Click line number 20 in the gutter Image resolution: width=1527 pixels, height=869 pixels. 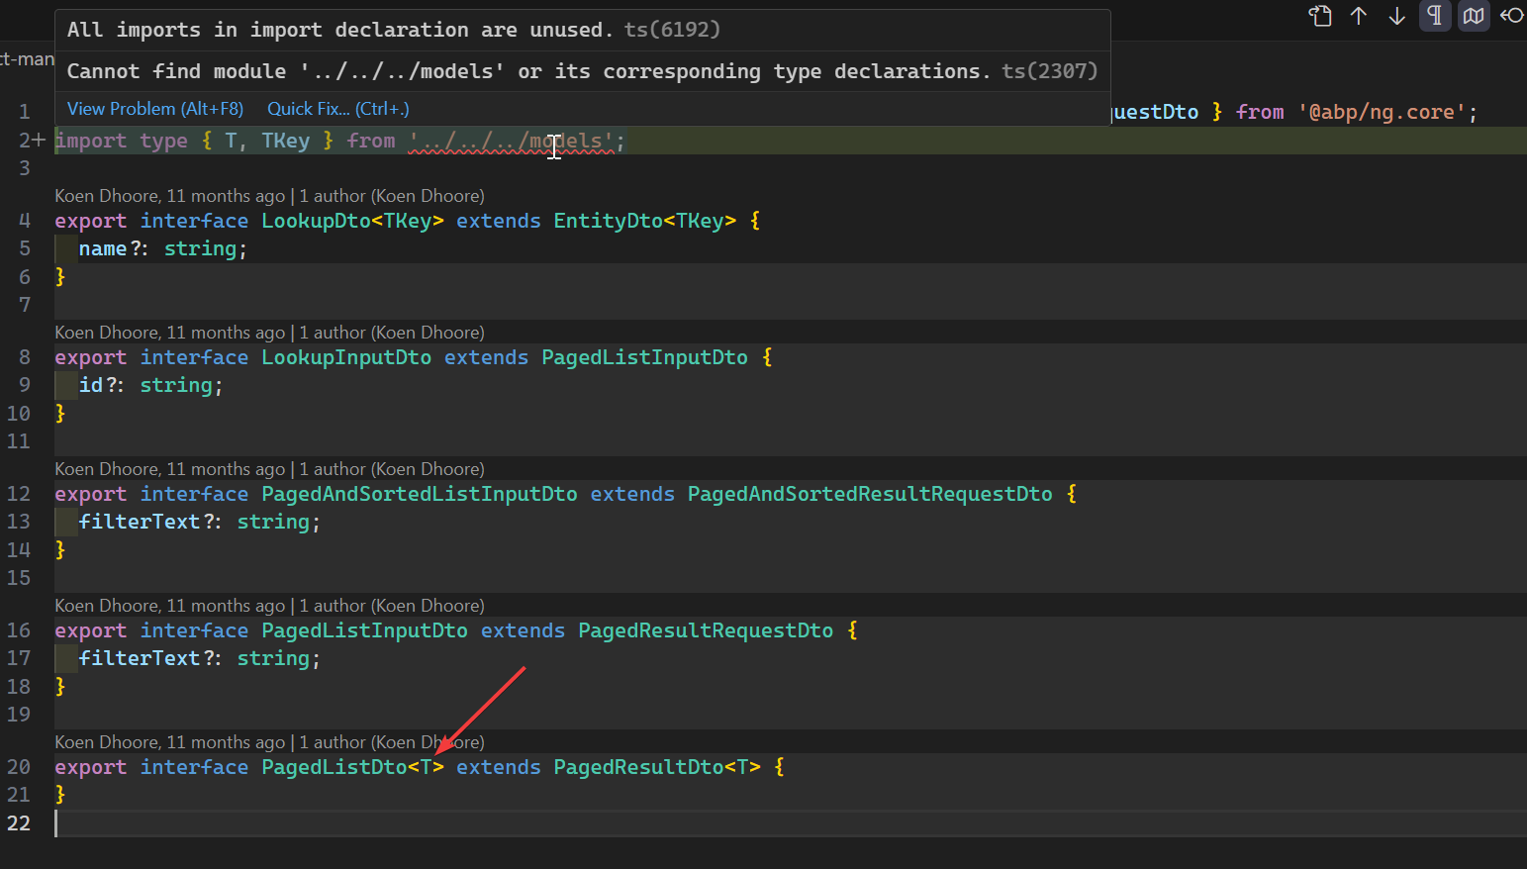(19, 767)
